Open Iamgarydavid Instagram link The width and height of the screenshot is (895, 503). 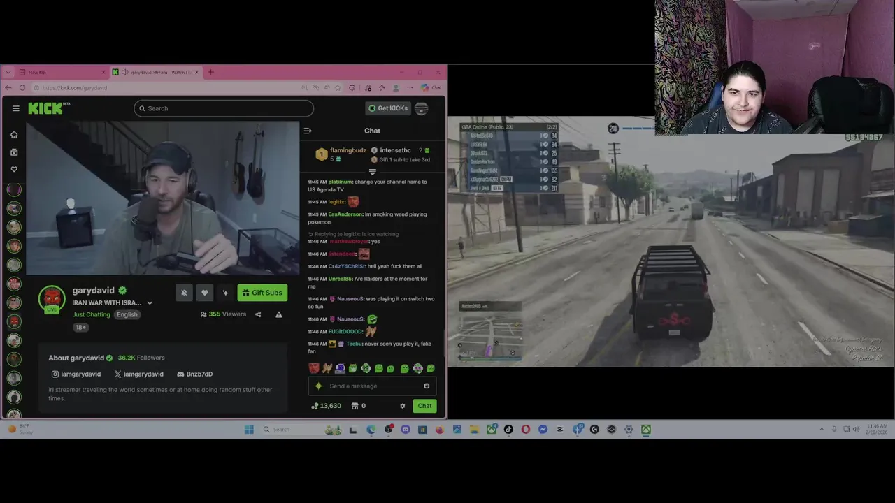pyautogui.click(x=76, y=374)
